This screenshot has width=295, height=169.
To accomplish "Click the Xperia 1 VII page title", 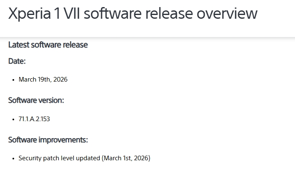I will pyautogui.click(x=133, y=13).
